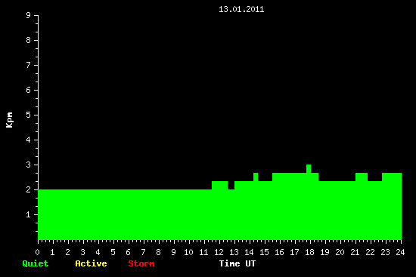Click the value 2 on Kp axis

[29, 189]
